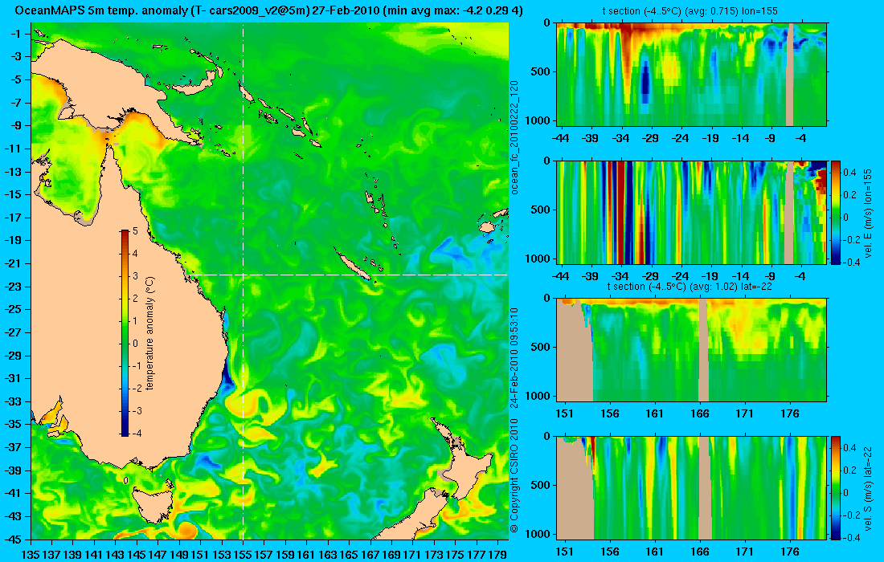
Task: Select the 'vel. S (m/s) lat=-22' label
Action: coord(868,489)
